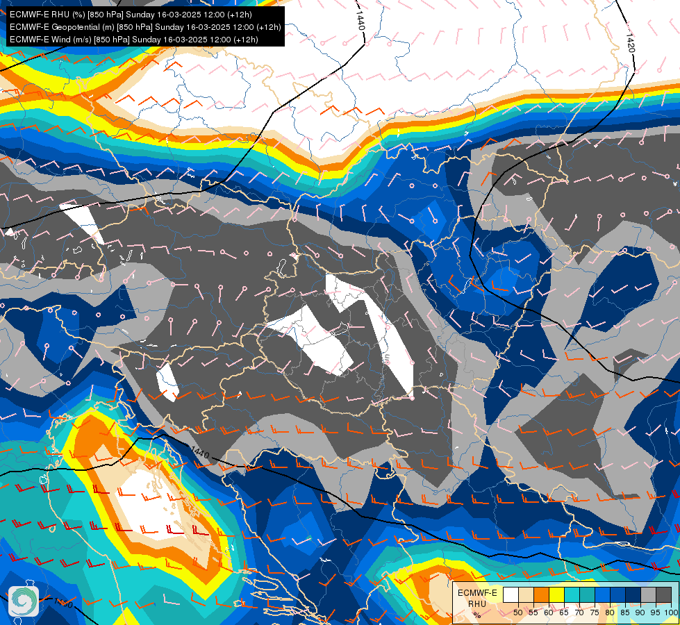Pick the light gray 90-95 legend swatch
Screen dimensions: 680x625
tap(648, 594)
